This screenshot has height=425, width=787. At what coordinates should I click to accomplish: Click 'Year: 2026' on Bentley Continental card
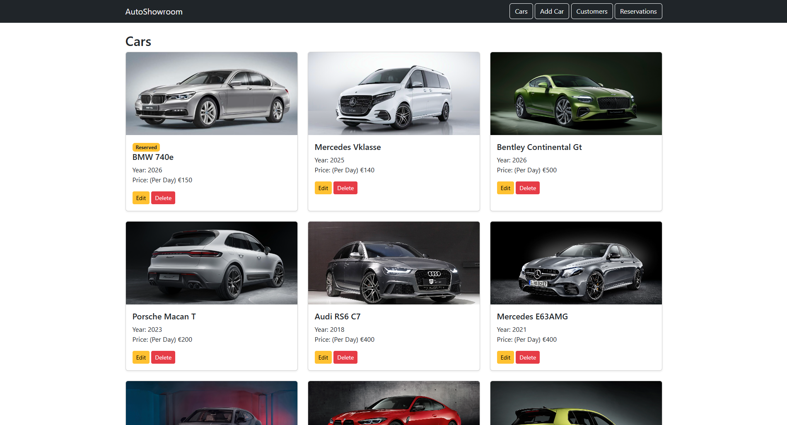click(x=512, y=160)
